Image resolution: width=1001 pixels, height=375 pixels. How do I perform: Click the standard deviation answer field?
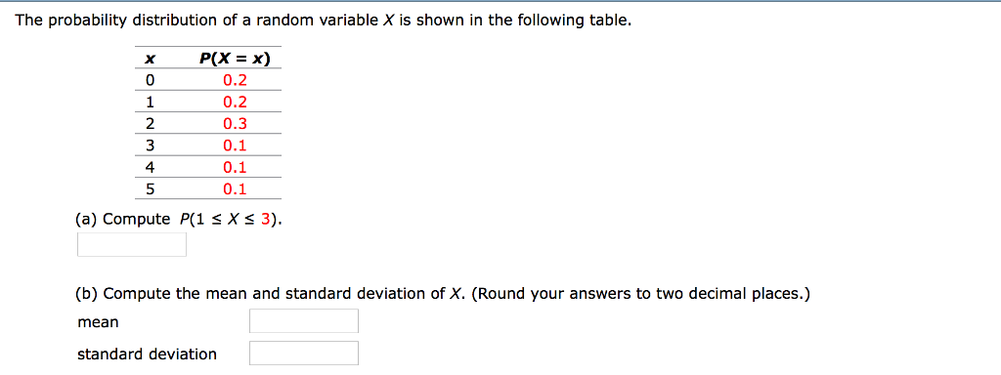[304, 353]
